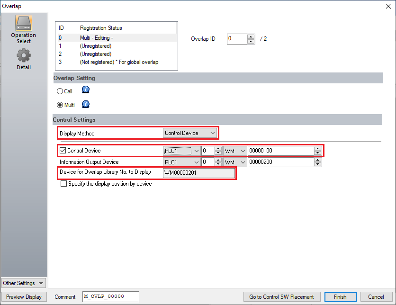Click the Control Device address field 00000100
The image size is (396, 305).
(280, 151)
